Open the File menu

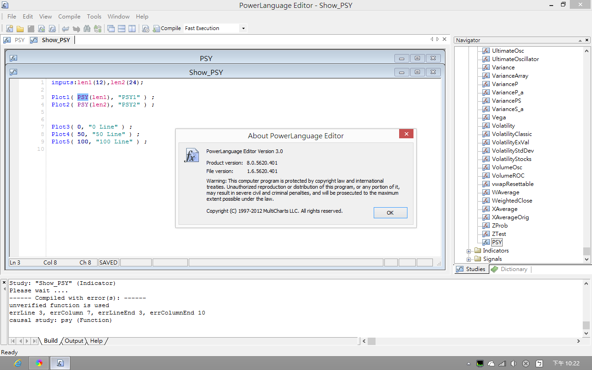[x=12, y=16]
